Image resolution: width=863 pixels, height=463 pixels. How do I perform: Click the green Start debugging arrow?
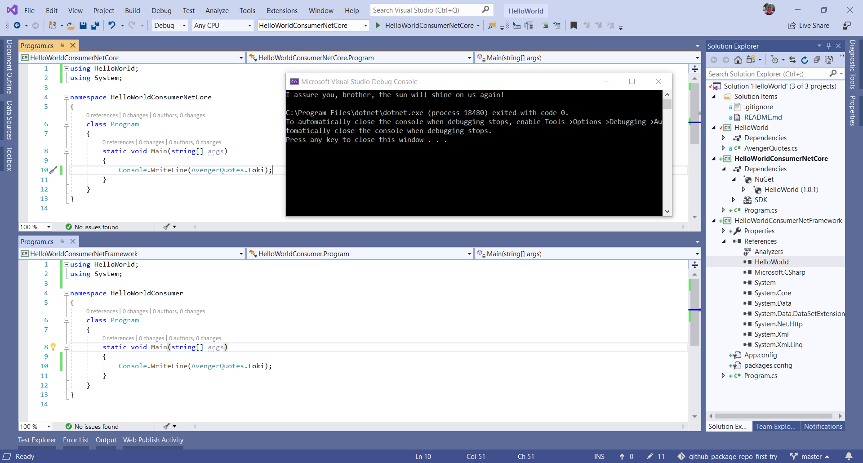coord(378,26)
